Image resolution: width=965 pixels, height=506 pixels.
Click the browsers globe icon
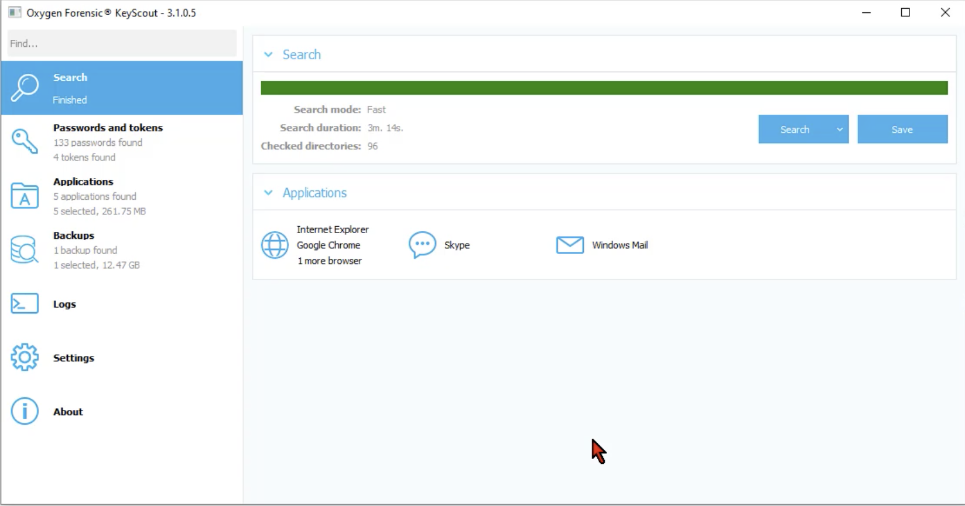(x=275, y=245)
